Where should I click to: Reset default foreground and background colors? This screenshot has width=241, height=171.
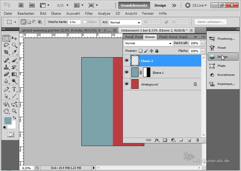point(5,128)
